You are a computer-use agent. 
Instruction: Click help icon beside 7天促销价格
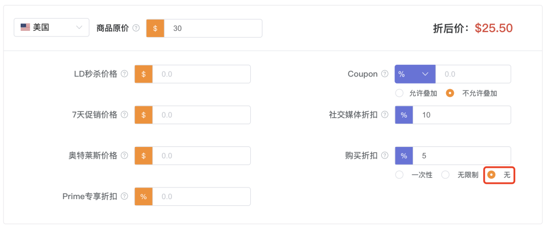[x=124, y=115]
